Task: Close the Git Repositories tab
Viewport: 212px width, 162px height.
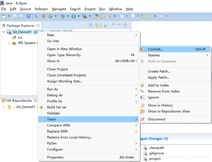Action: (36, 100)
